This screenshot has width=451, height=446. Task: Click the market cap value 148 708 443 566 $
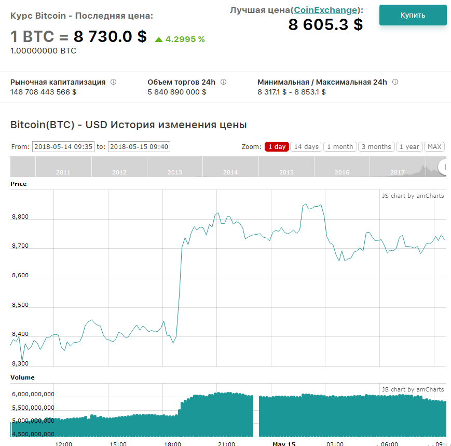coord(44,92)
